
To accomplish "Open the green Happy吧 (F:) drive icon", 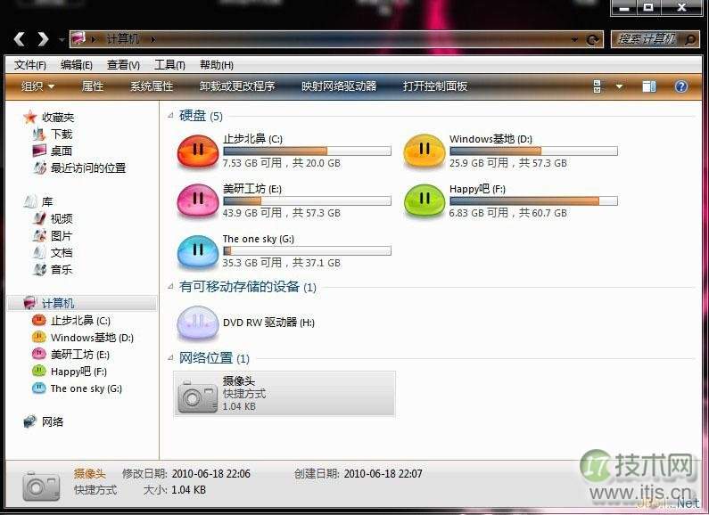I will (425, 200).
